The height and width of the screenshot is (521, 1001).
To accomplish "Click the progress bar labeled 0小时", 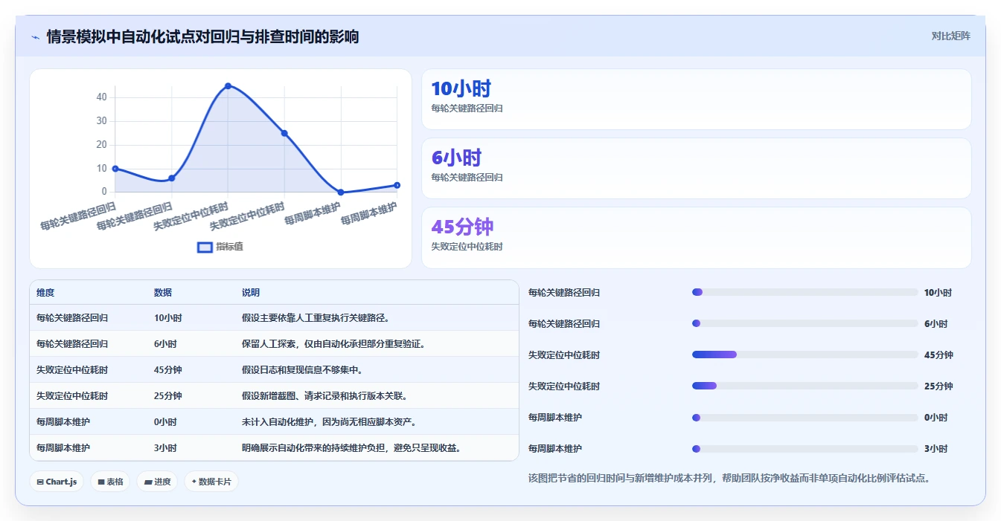I will [805, 418].
